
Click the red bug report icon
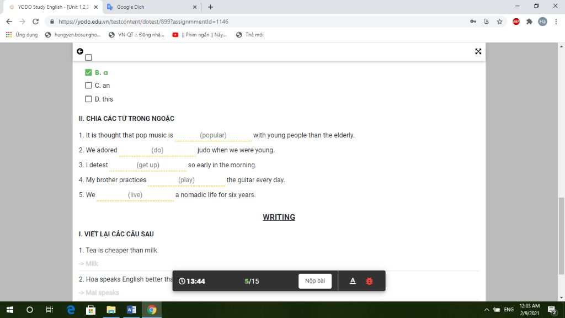point(369,281)
